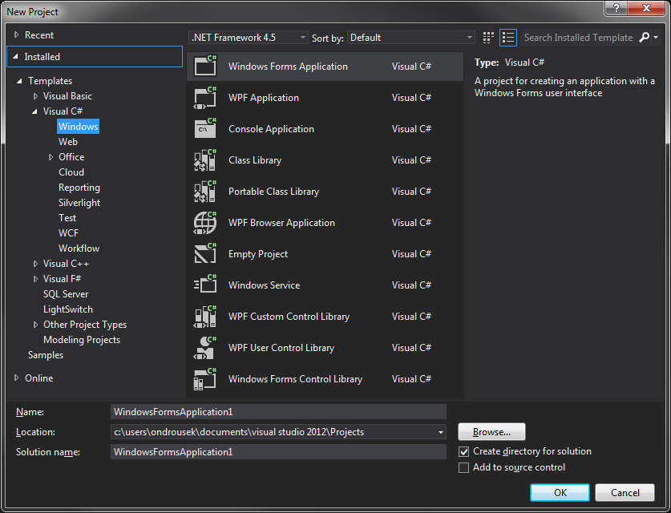Select the WCF category
671x513 pixels.
tap(68, 233)
